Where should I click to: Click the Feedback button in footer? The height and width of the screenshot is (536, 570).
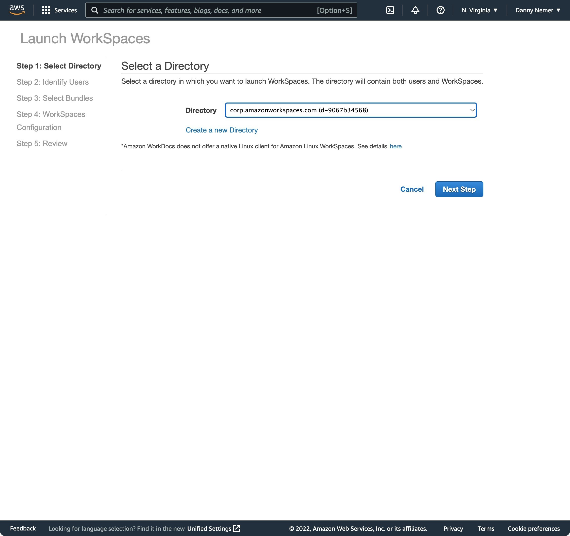point(23,528)
